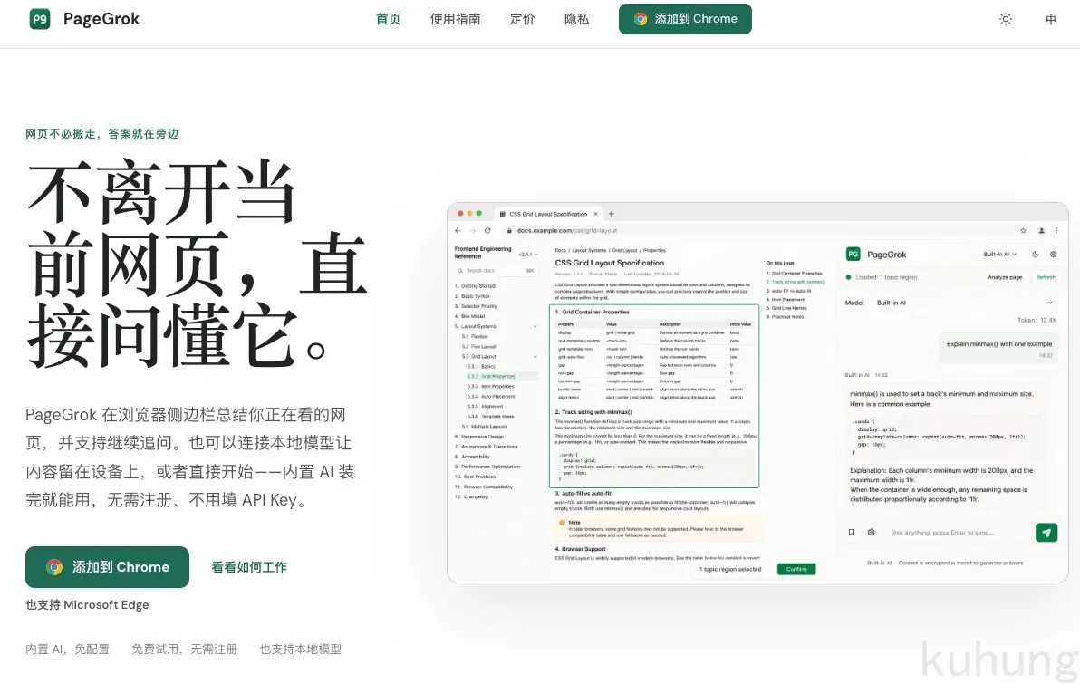Open the settings gear in demo panel header

1053,255
